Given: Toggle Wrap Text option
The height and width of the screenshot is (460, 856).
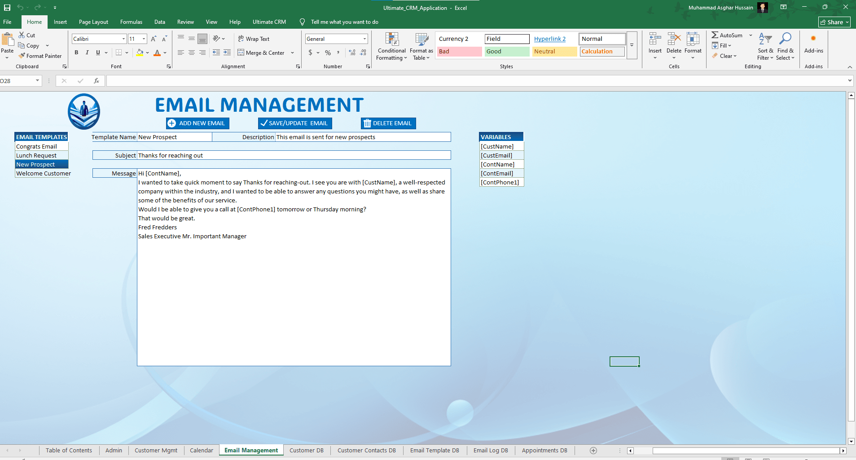Looking at the screenshot, I should pos(254,39).
